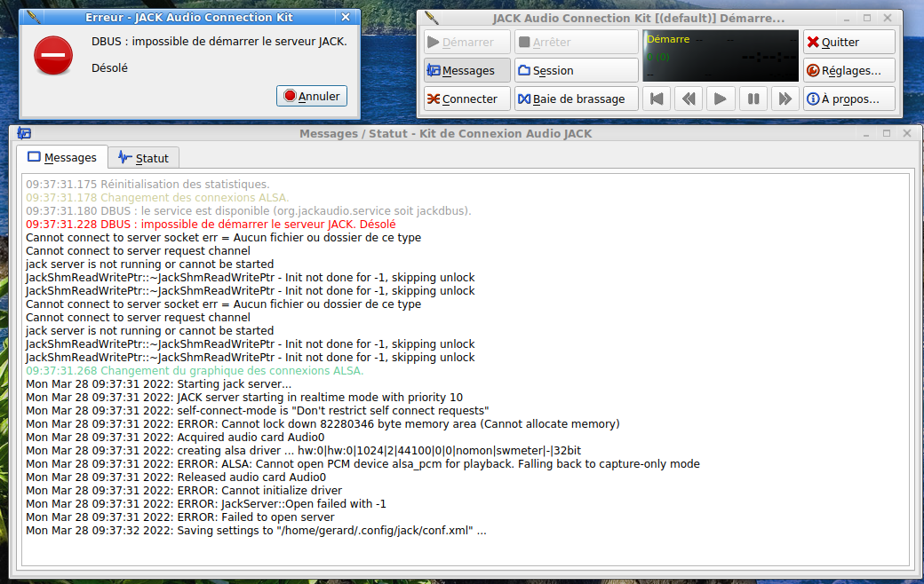Click the 'Starting jack server...' log line
Image resolution: width=924 pixels, height=584 pixels.
(158, 383)
